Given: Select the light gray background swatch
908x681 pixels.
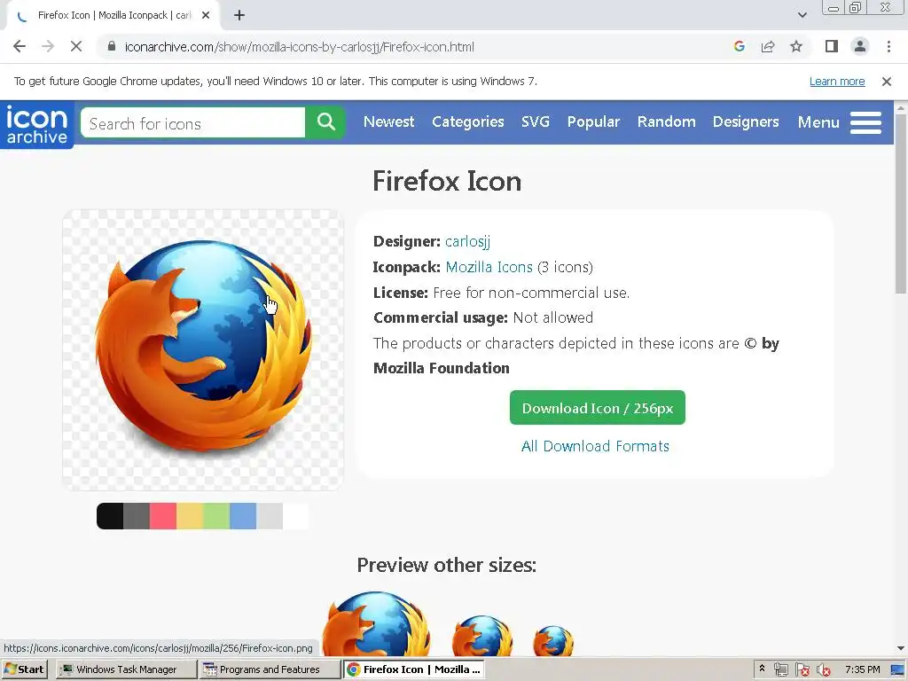Looking at the screenshot, I should click(x=270, y=516).
